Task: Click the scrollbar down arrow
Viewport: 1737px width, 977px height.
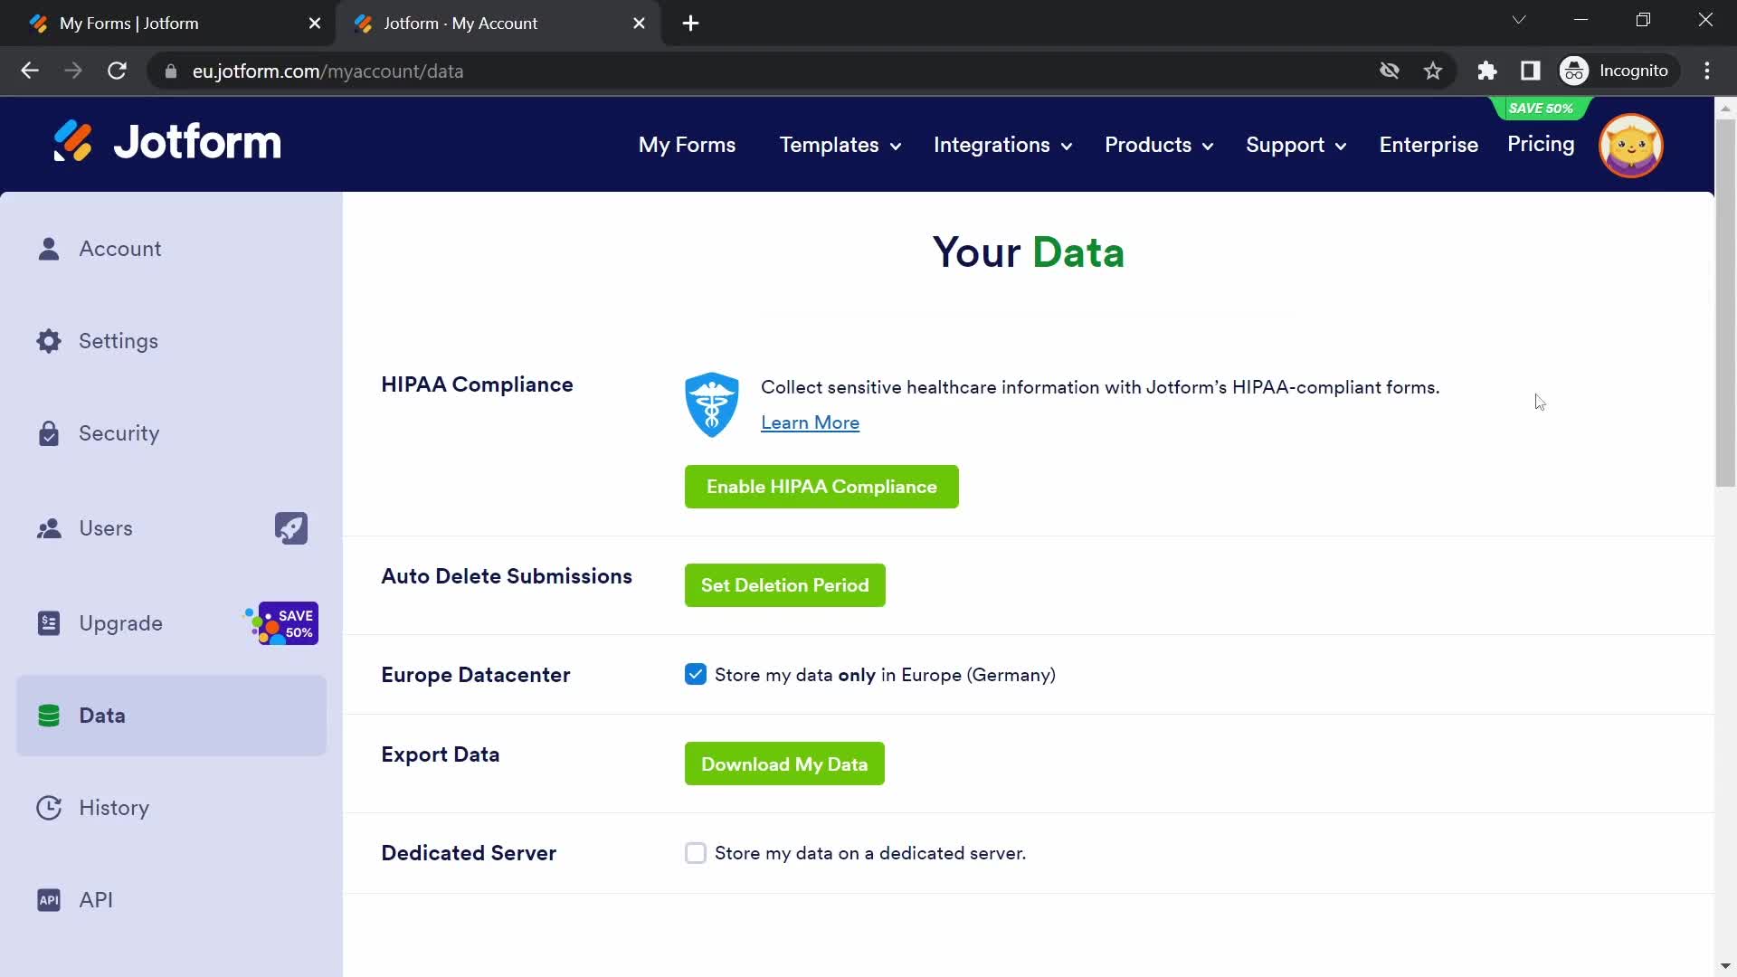Action: tap(1725, 967)
